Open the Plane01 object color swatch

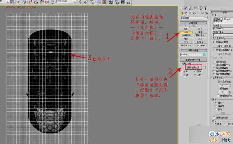pos(205,55)
